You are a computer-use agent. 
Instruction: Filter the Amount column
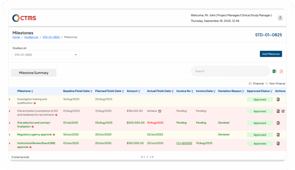click(x=139, y=91)
